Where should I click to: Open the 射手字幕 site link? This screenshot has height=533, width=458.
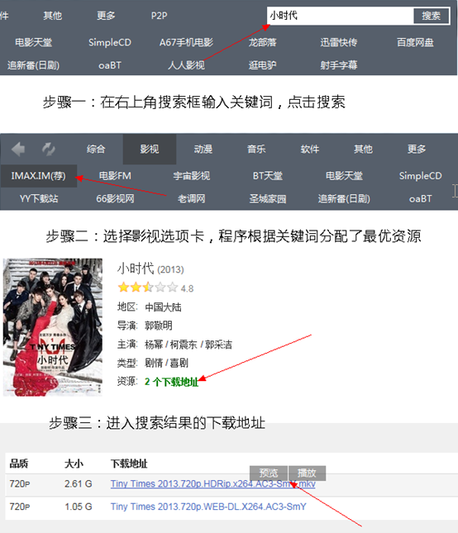click(x=339, y=65)
